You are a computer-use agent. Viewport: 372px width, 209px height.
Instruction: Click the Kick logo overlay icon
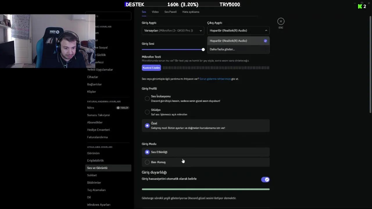pos(360,6)
